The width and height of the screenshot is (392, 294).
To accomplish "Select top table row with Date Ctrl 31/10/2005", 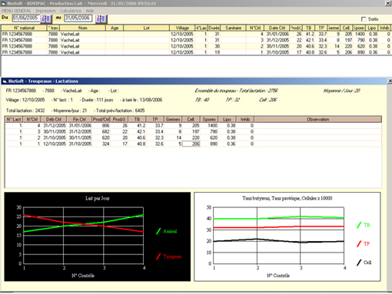I will (196, 52).
